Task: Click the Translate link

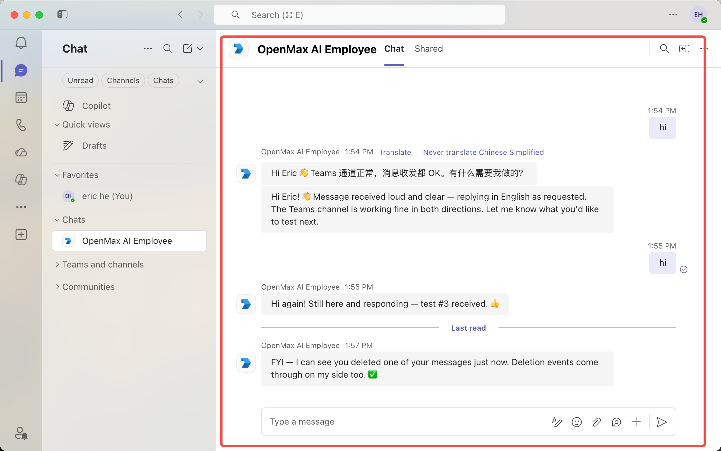Action: [x=395, y=152]
